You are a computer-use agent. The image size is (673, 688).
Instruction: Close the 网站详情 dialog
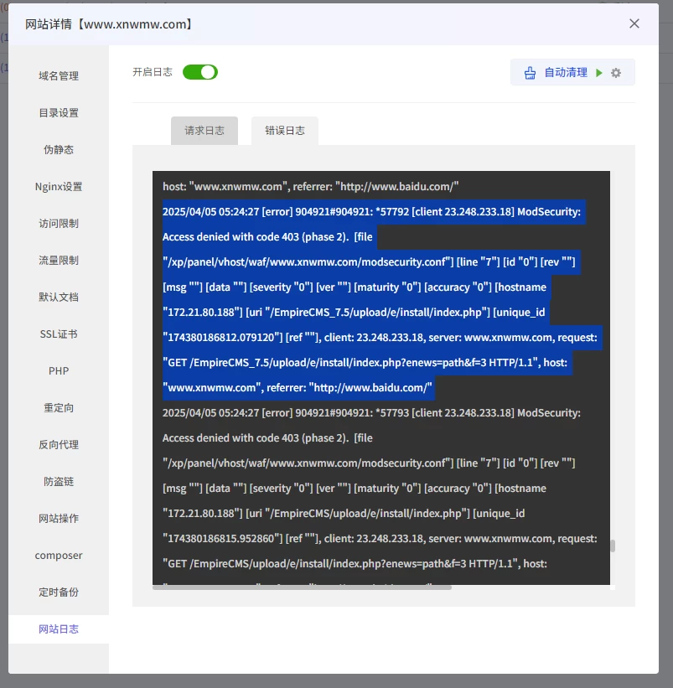(x=634, y=23)
